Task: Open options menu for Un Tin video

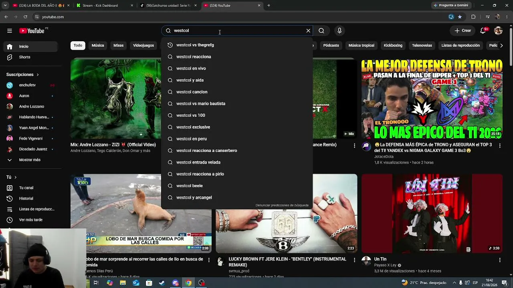Action: (x=499, y=260)
